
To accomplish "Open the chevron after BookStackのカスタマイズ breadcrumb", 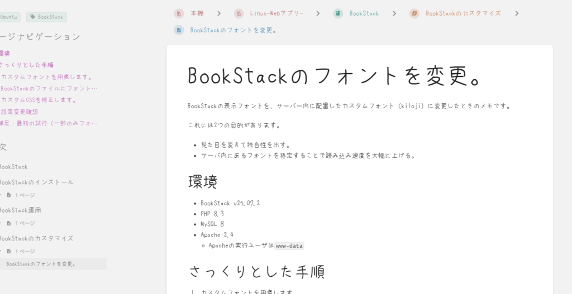I will [517, 13].
